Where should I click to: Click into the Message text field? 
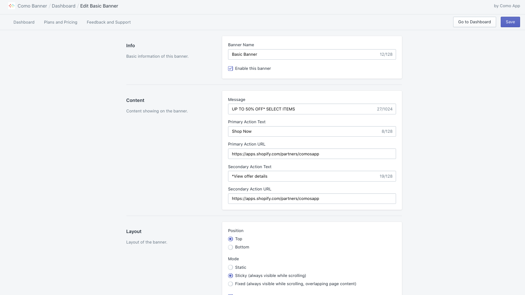point(312,109)
